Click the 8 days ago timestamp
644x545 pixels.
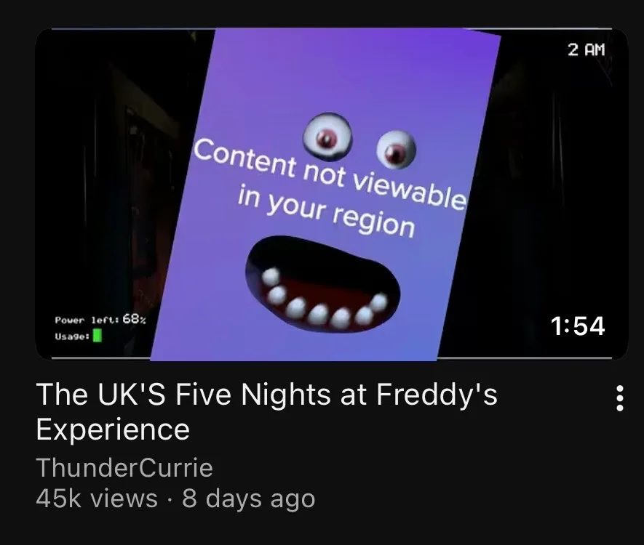(248, 498)
